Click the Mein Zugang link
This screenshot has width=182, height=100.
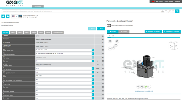point(159,1)
